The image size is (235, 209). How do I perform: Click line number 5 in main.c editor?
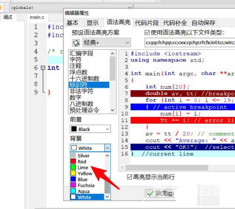point(36,60)
